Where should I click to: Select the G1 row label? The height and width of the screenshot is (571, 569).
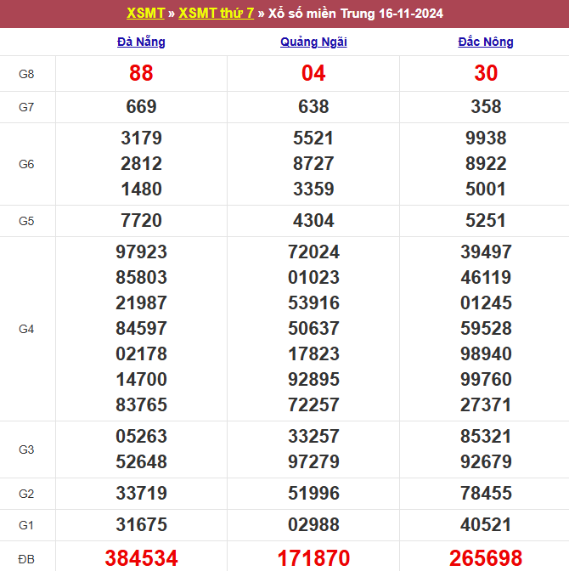tap(26, 525)
